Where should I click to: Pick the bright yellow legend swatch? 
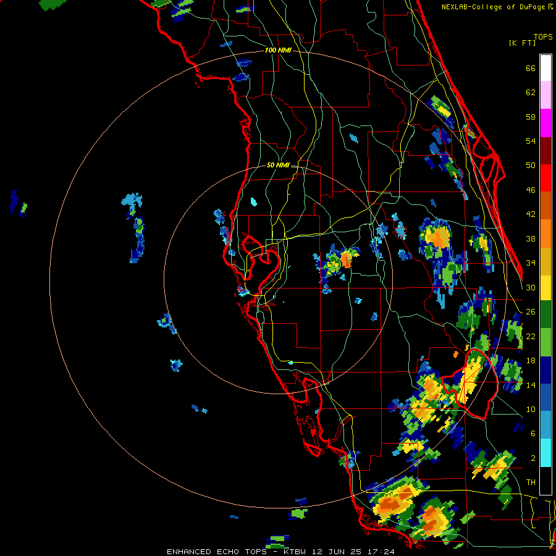(545, 287)
